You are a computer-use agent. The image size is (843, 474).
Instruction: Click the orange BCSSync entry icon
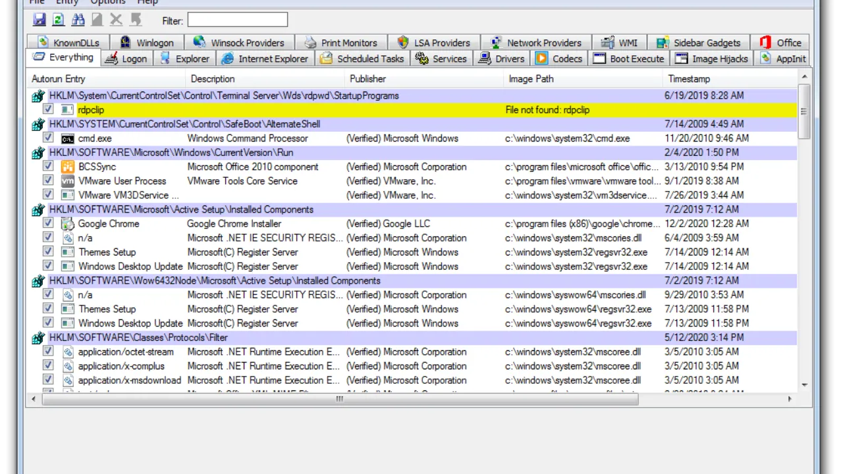pos(67,167)
